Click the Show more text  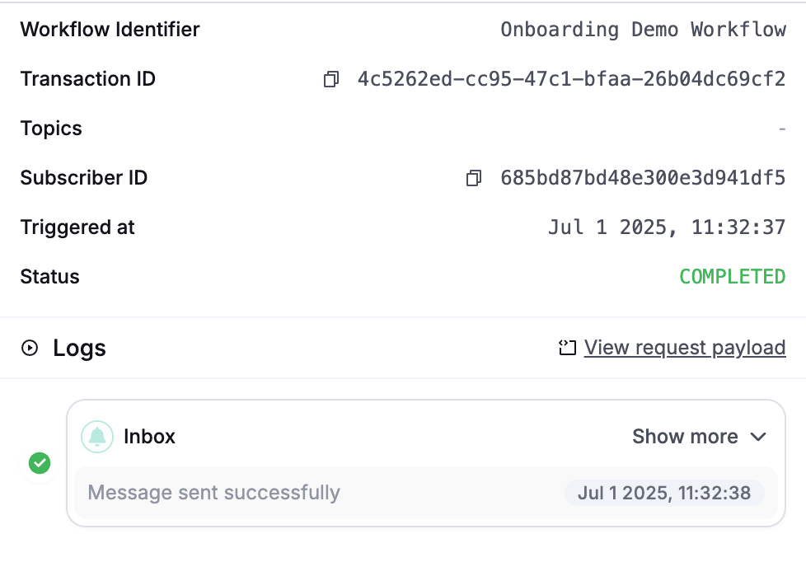685,437
